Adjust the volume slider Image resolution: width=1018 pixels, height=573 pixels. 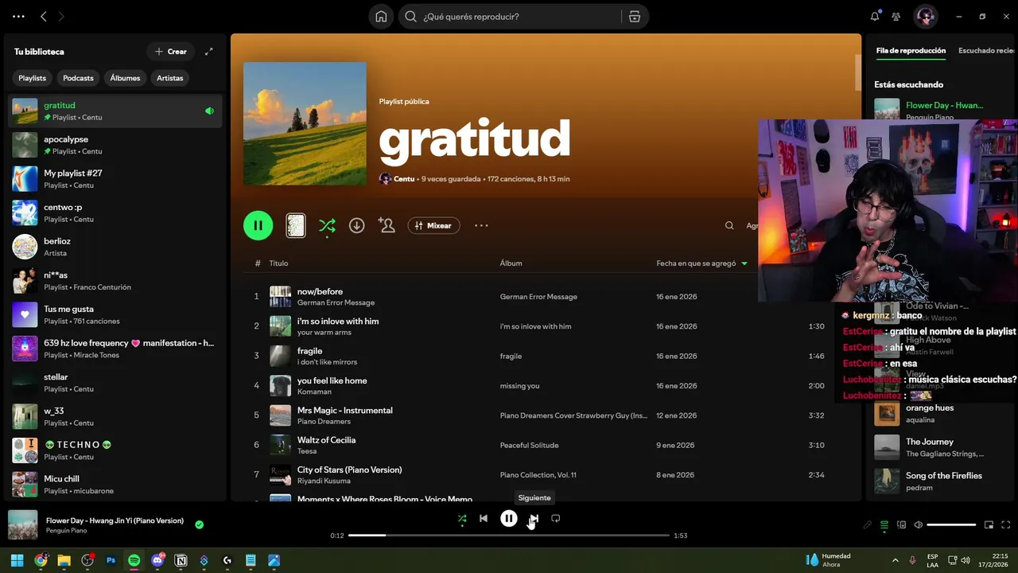click(951, 525)
